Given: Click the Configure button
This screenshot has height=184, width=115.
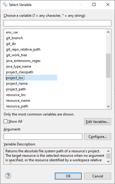Looking at the screenshot, I should click(x=98, y=137).
